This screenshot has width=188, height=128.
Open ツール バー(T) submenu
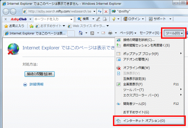149,90
